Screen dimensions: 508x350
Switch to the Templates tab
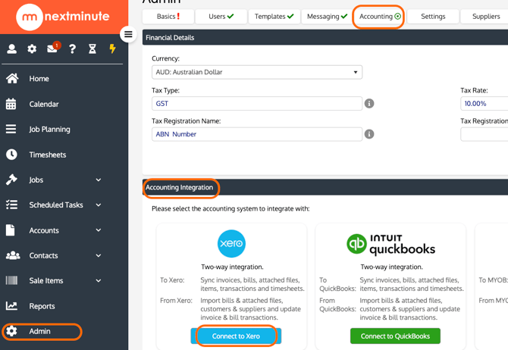pos(274,16)
